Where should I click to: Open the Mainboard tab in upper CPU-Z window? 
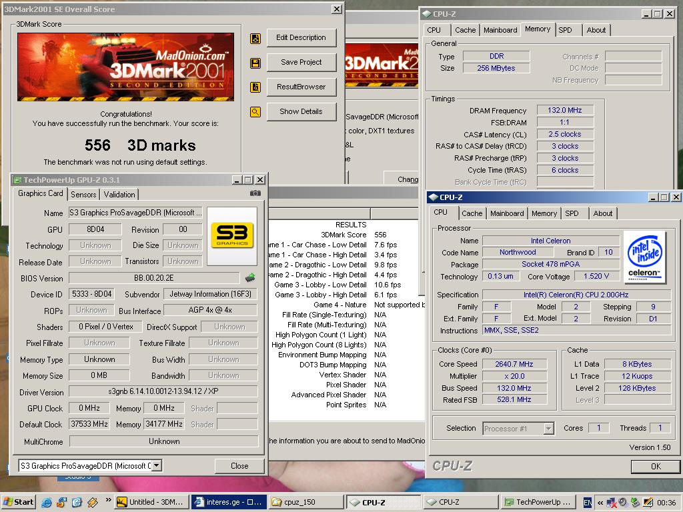point(500,30)
